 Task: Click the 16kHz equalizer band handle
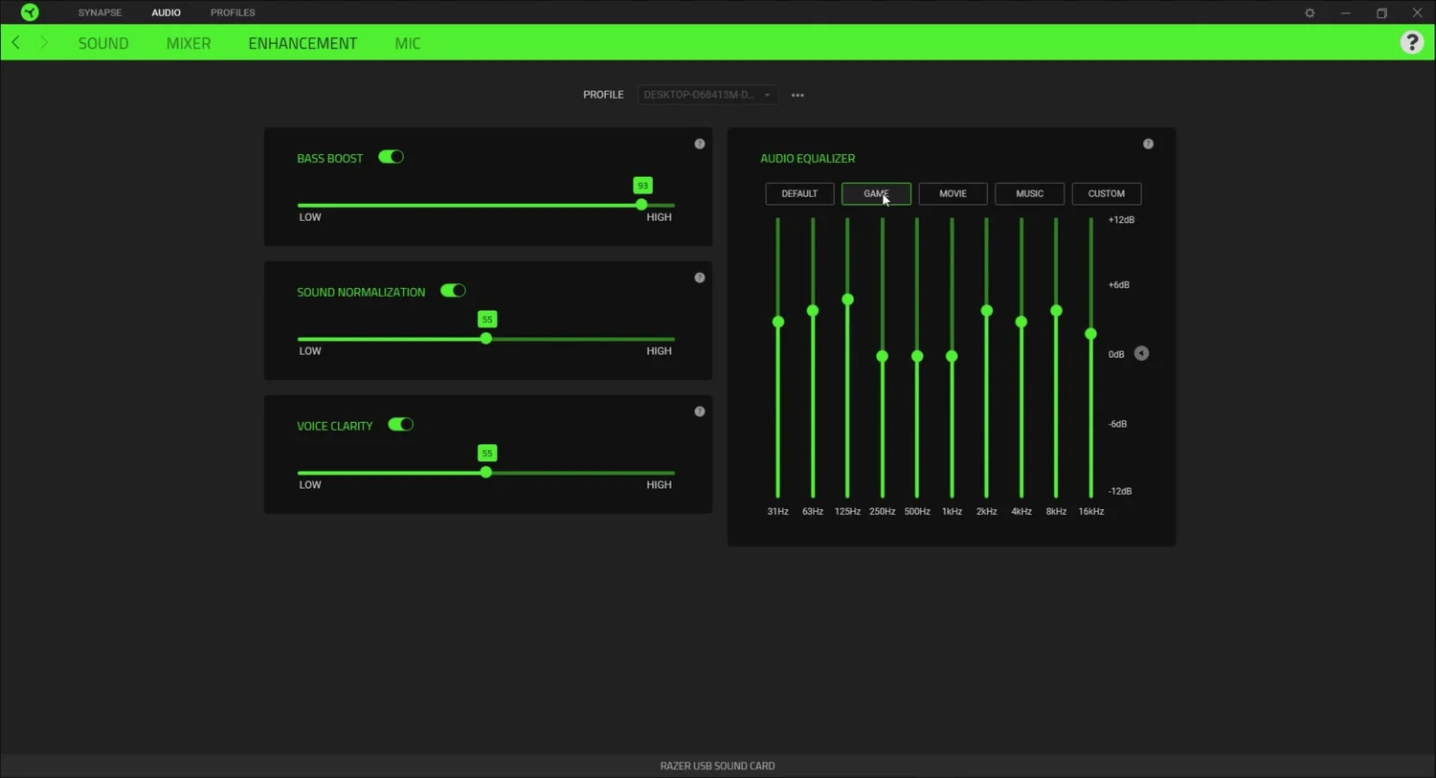pyautogui.click(x=1090, y=334)
